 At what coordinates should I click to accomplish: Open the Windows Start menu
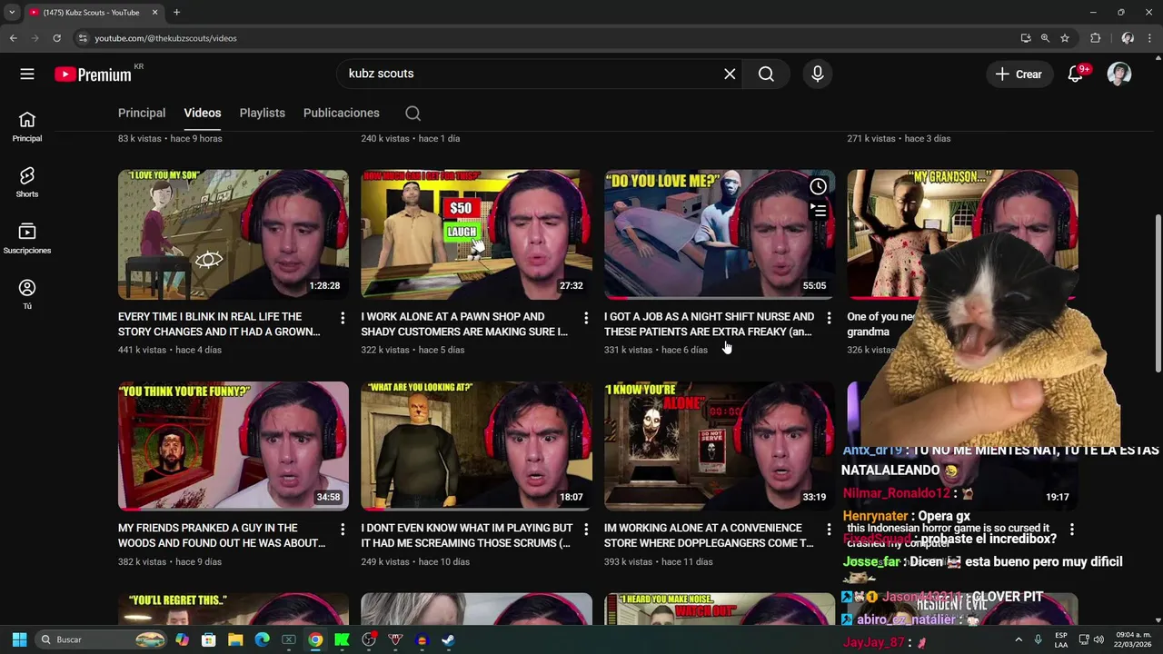click(x=19, y=639)
